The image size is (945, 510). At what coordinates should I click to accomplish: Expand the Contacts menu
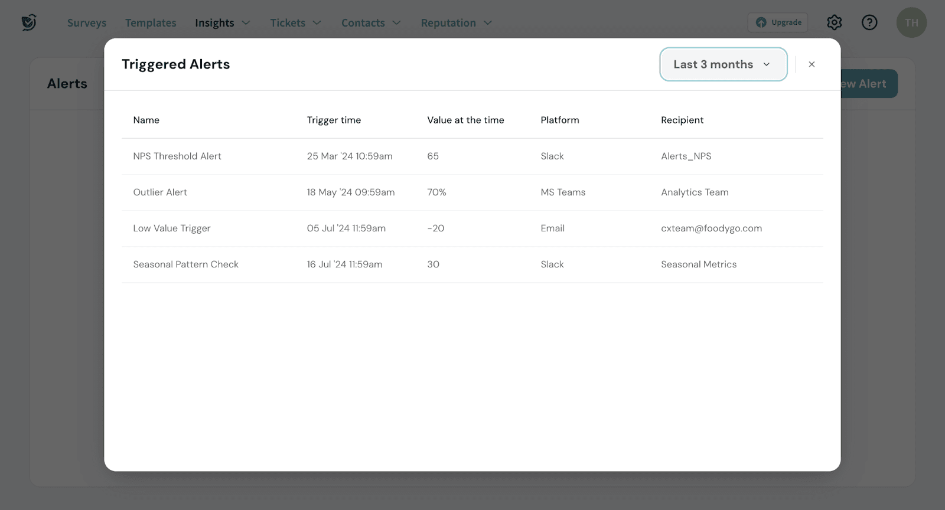click(370, 23)
